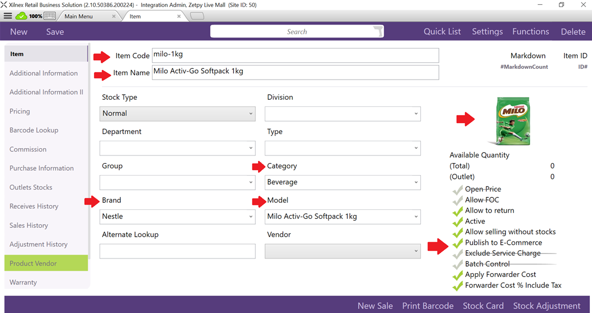Open the Vendor dropdown

[342, 251]
